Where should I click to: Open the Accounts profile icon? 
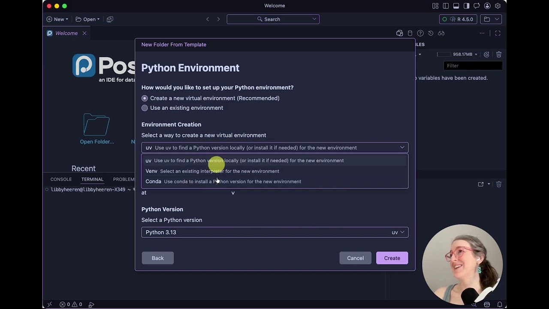[487, 6]
